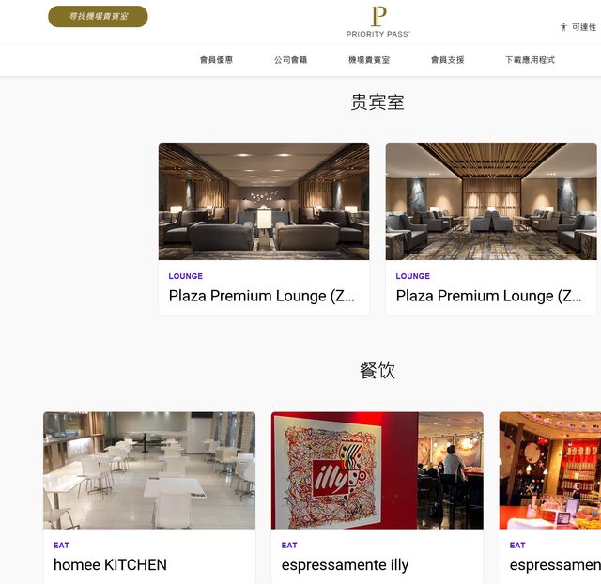Open the 公司會籍 menu item
The height and width of the screenshot is (584, 601).
(290, 60)
